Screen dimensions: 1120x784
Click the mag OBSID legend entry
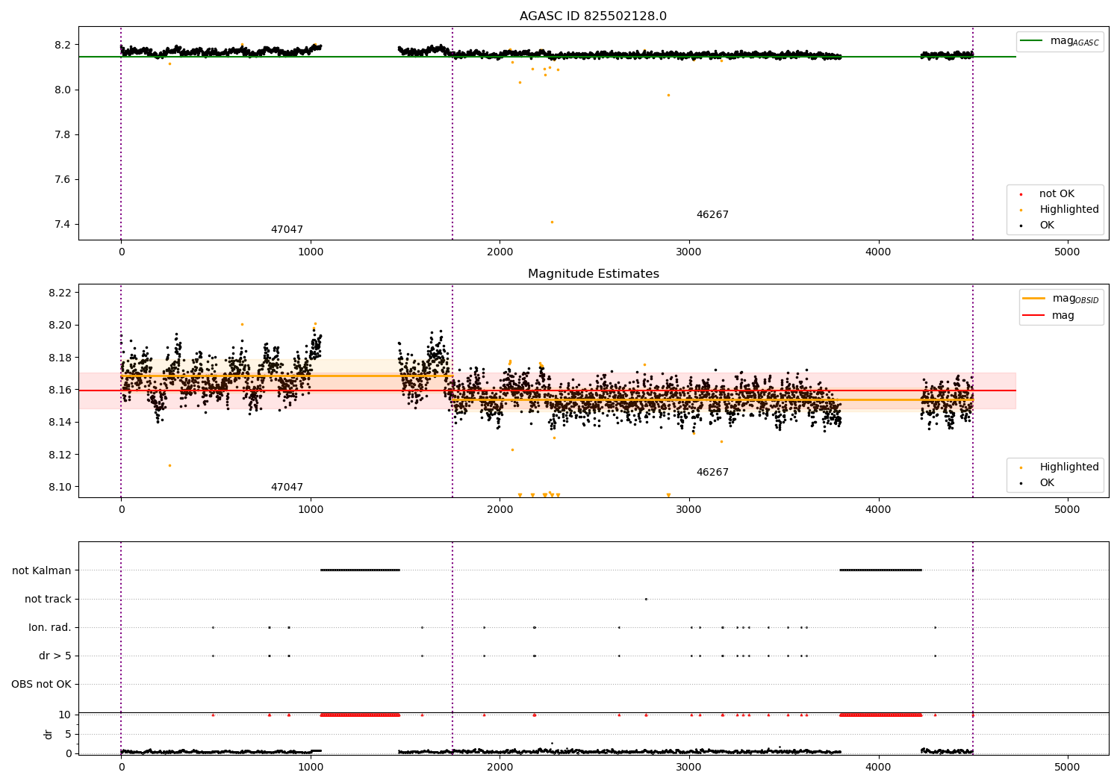coord(1062,299)
